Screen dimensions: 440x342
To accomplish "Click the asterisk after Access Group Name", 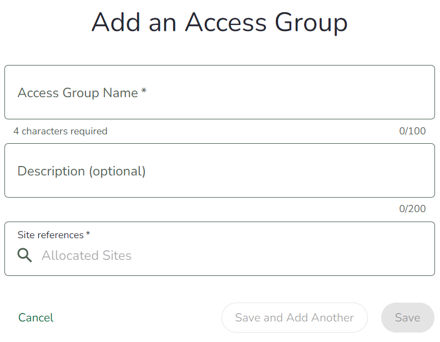I will (144, 92).
